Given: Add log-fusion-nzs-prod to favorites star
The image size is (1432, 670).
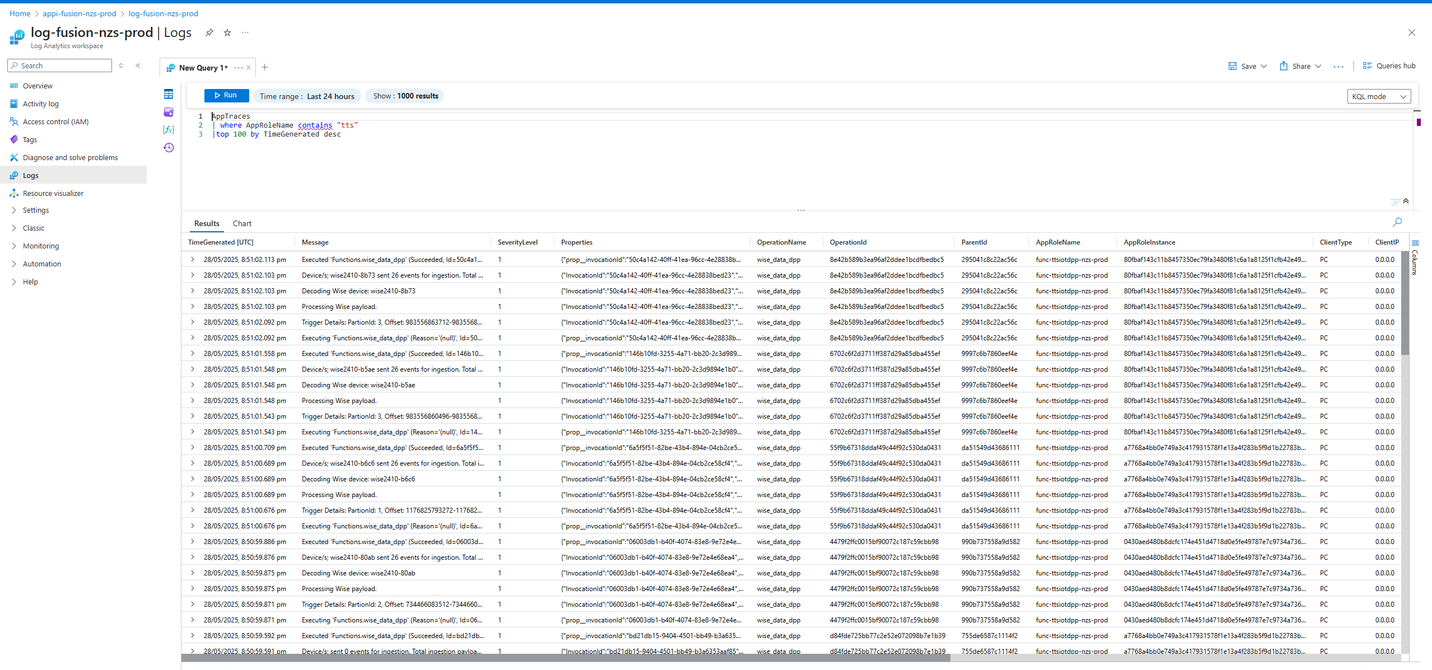Looking at the screenshot, I should click(x=227, y=32).
